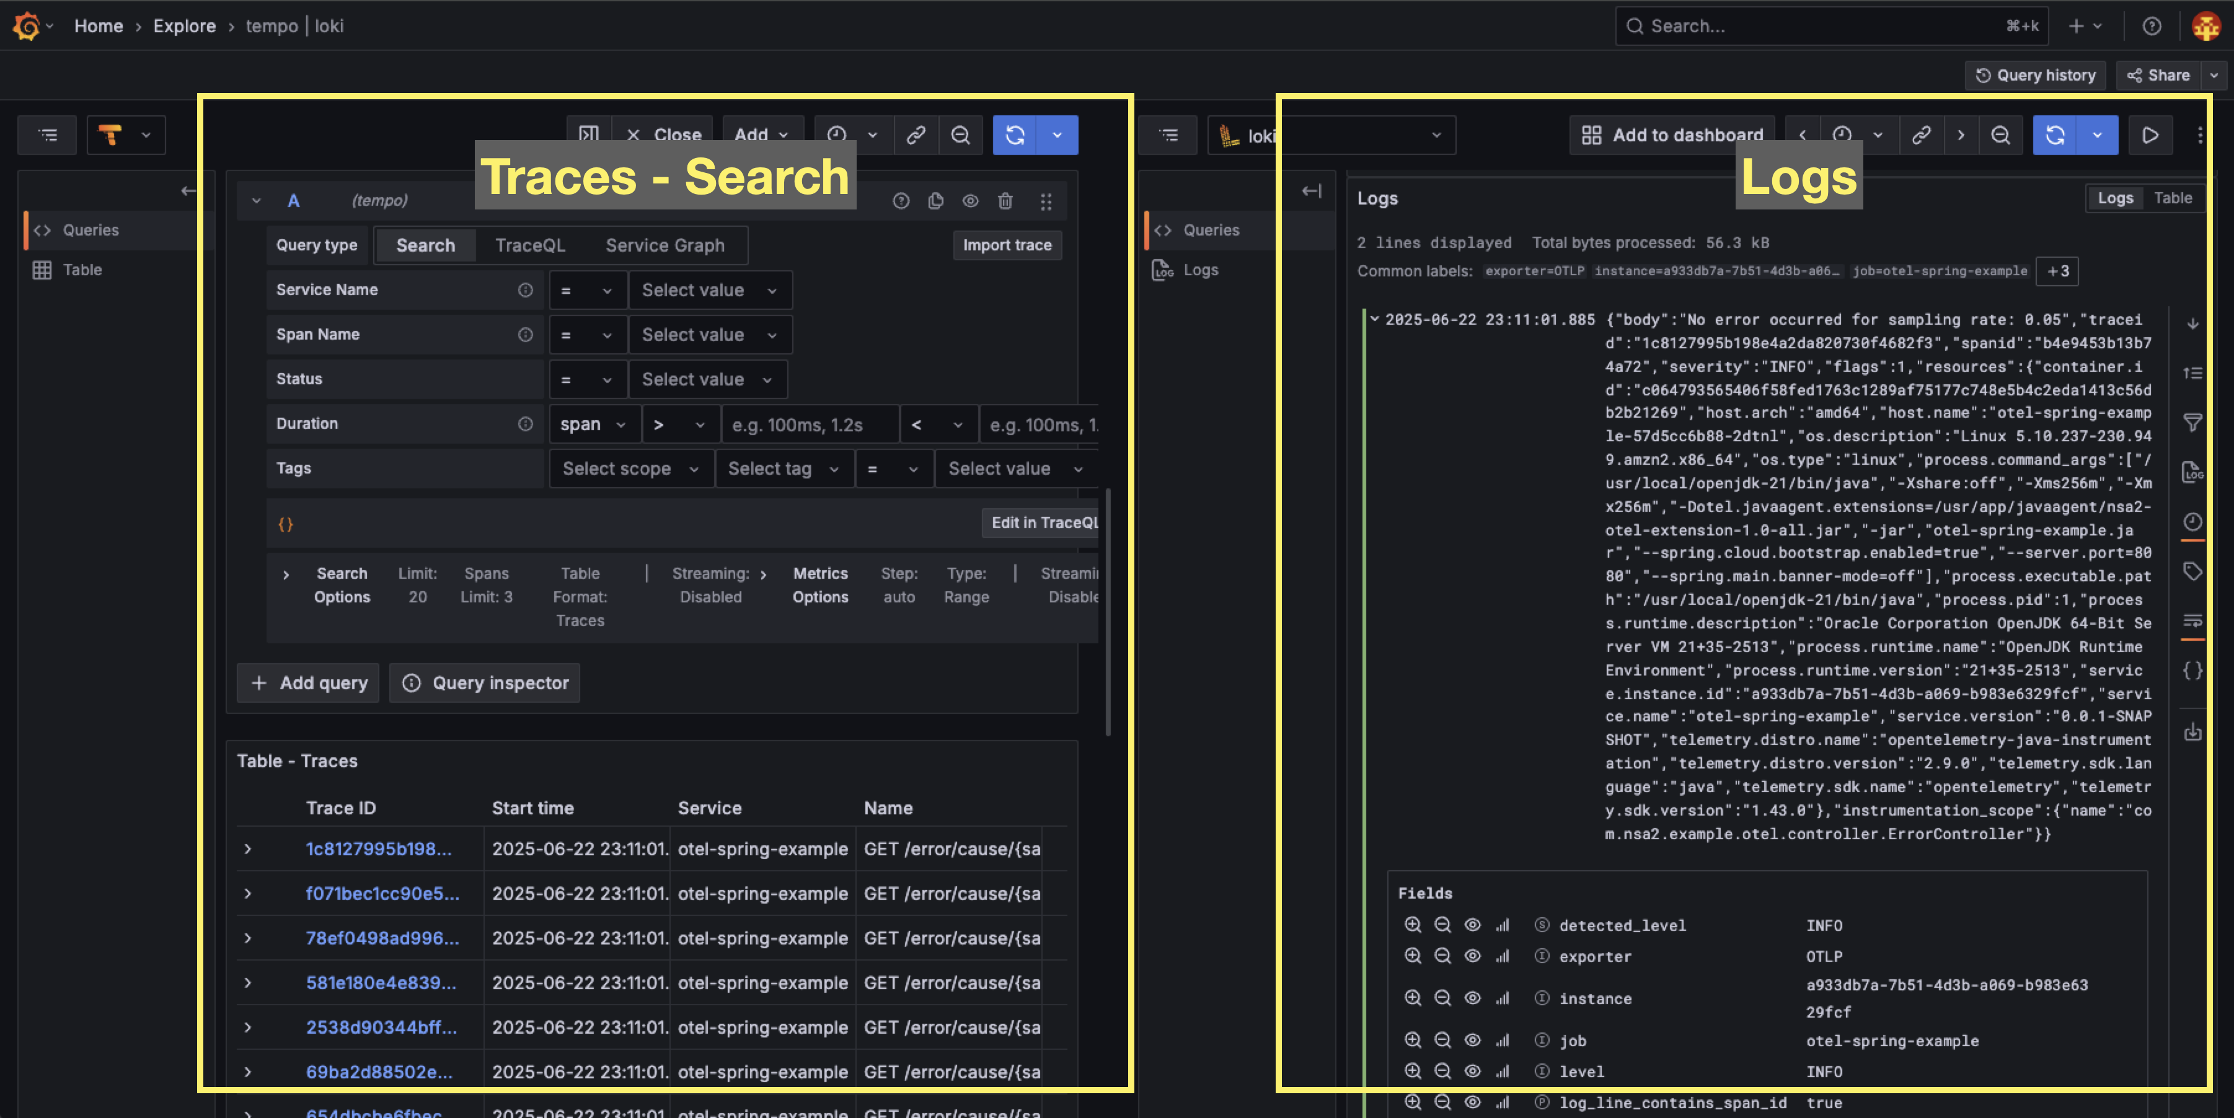Open the Span Name Select value dropdown

click(710, 335)
